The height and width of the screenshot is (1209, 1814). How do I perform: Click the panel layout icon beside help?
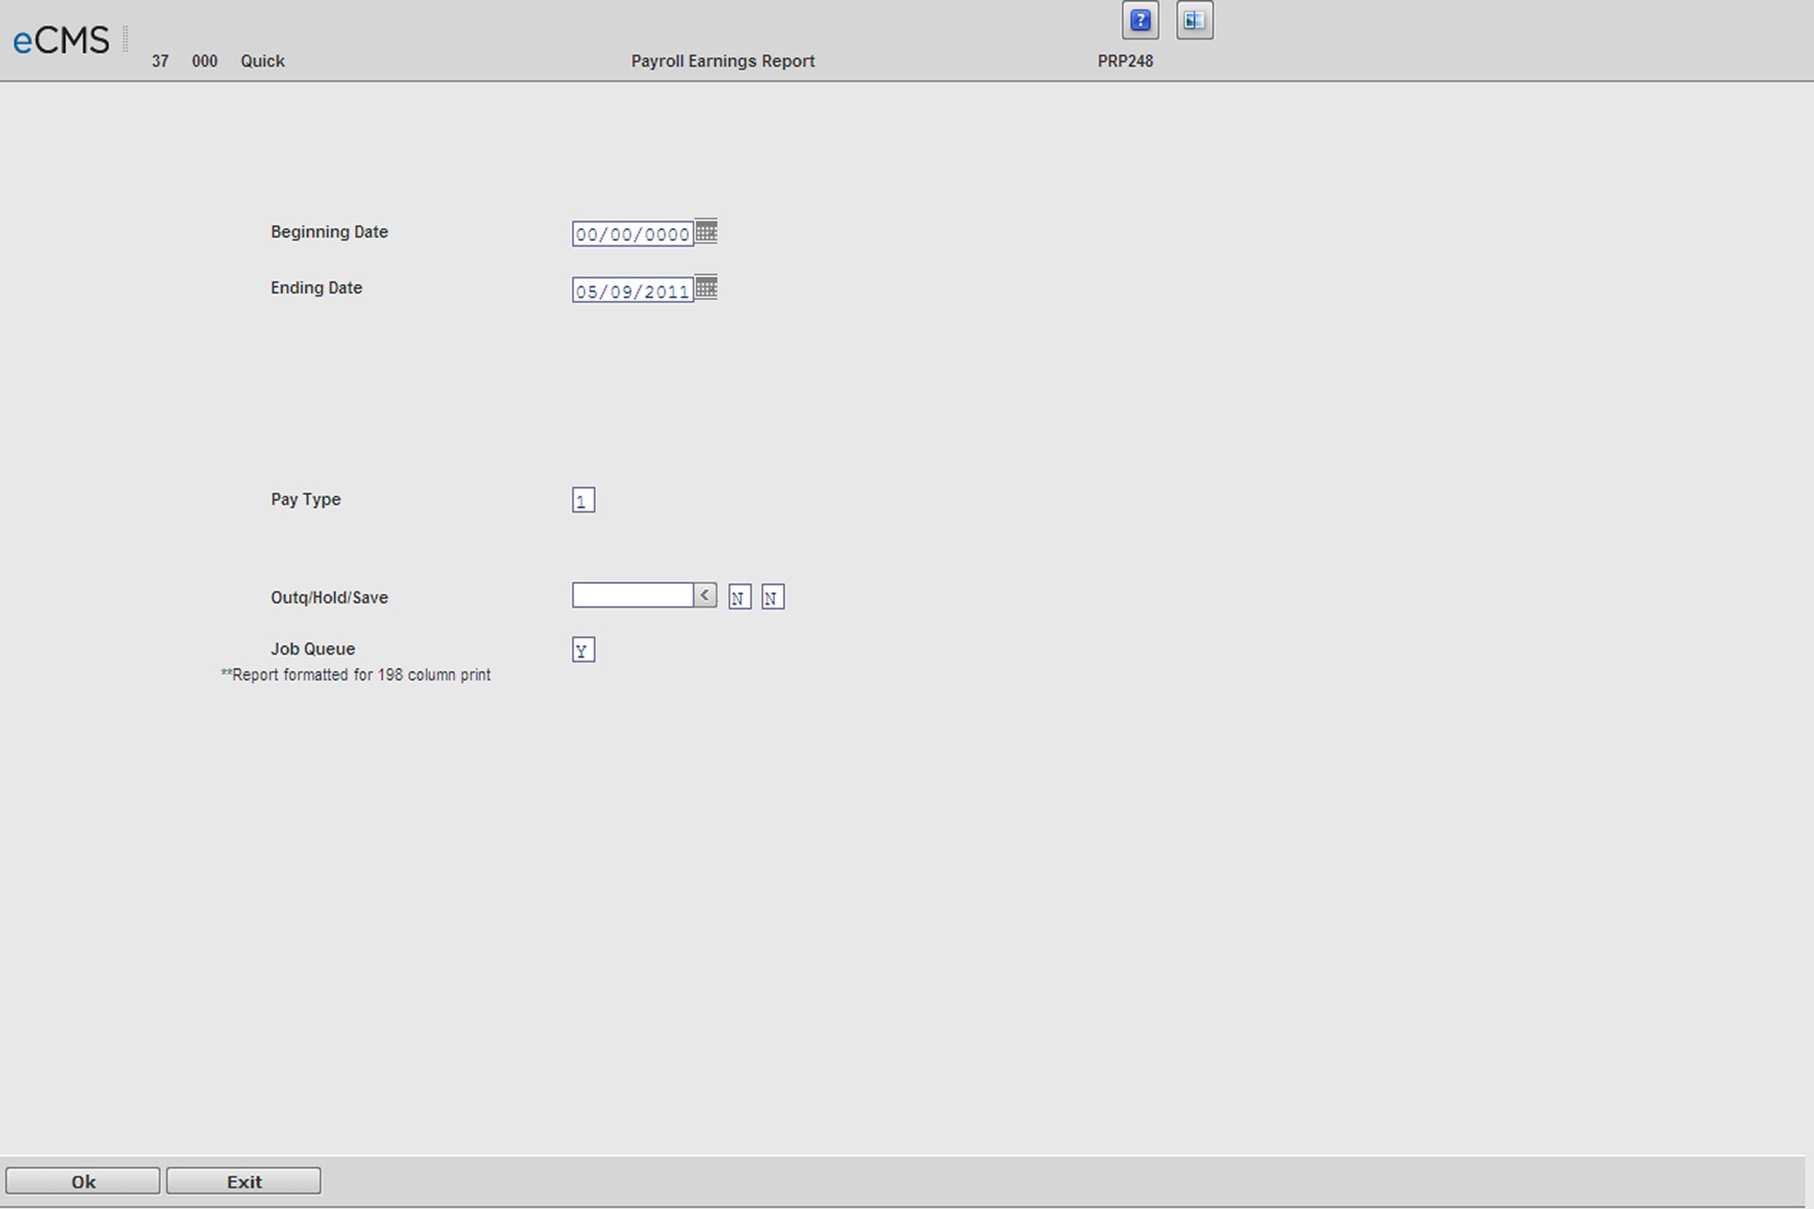(1194, 21)
